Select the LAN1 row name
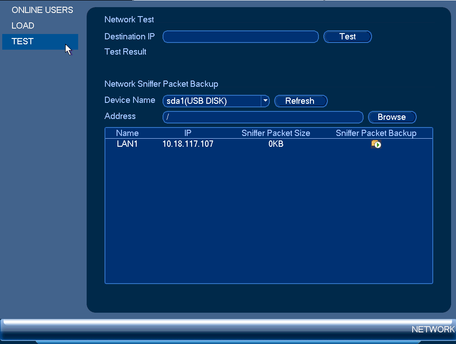The image size is (456, 344). point(127,144)
